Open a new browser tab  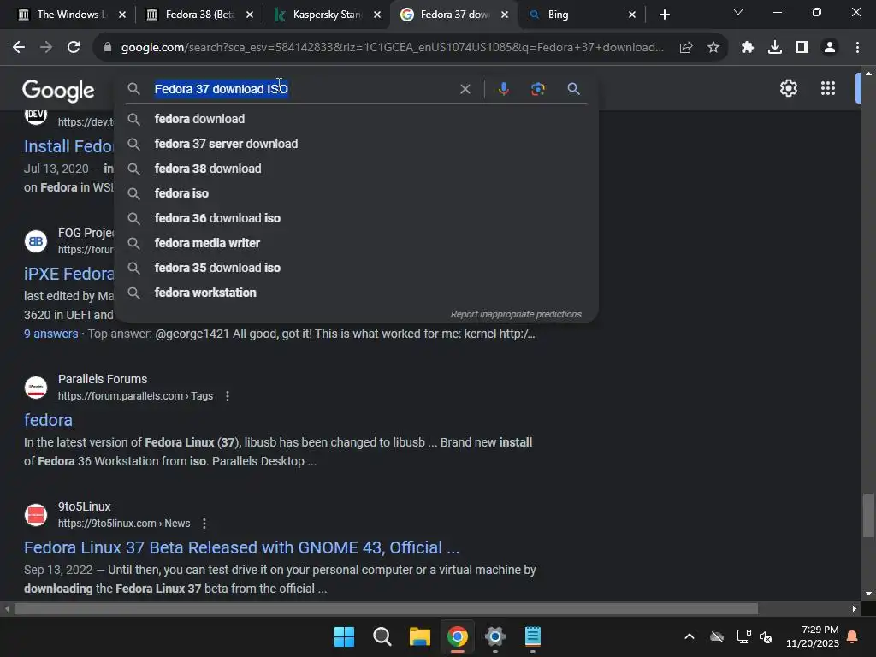[x=664, y=15]
